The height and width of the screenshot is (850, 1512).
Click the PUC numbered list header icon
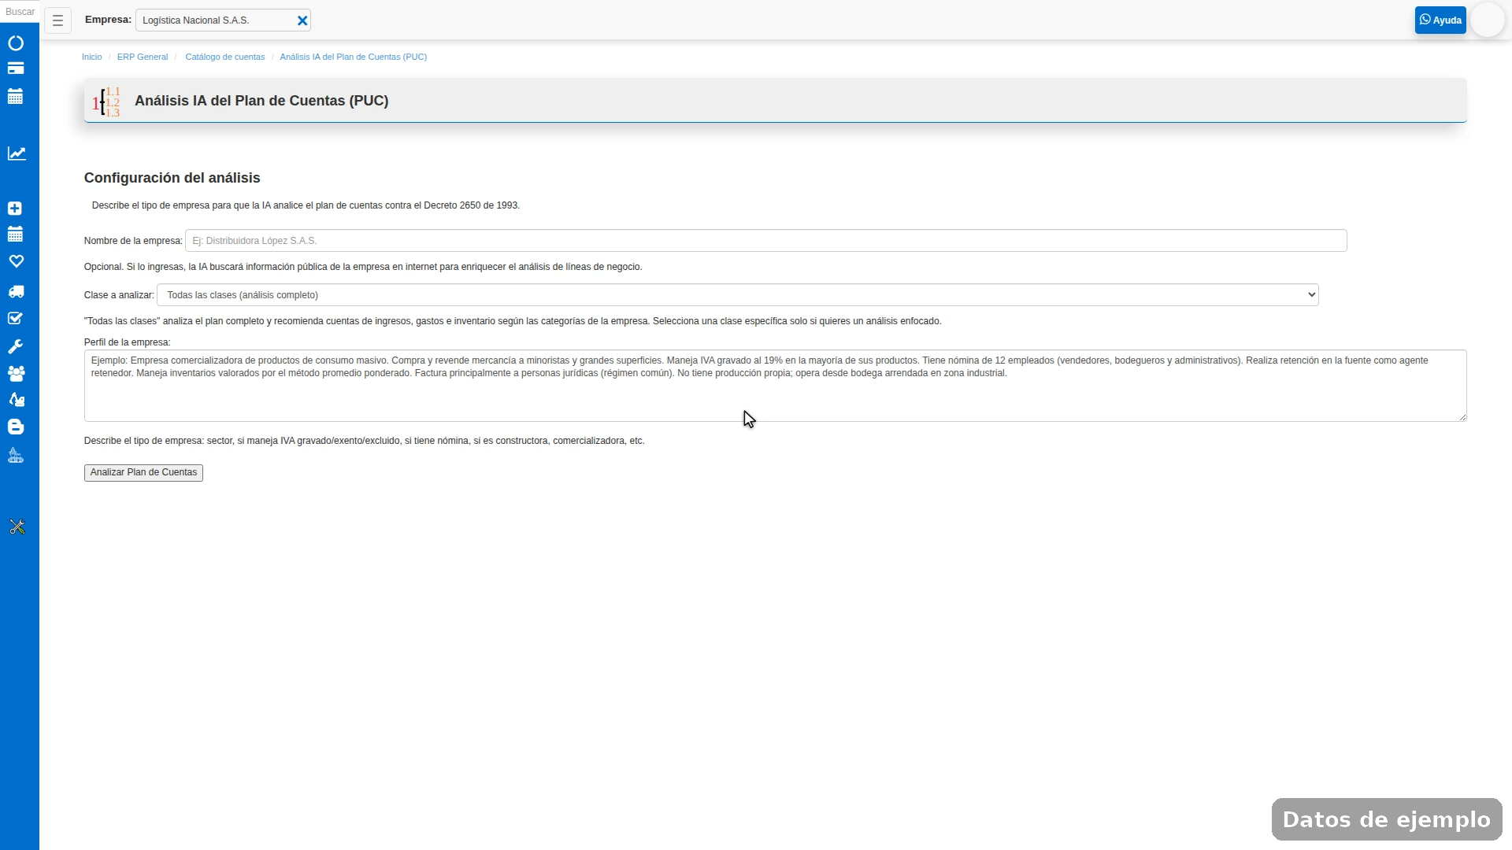pyautogui.click(x=106, y=102)
